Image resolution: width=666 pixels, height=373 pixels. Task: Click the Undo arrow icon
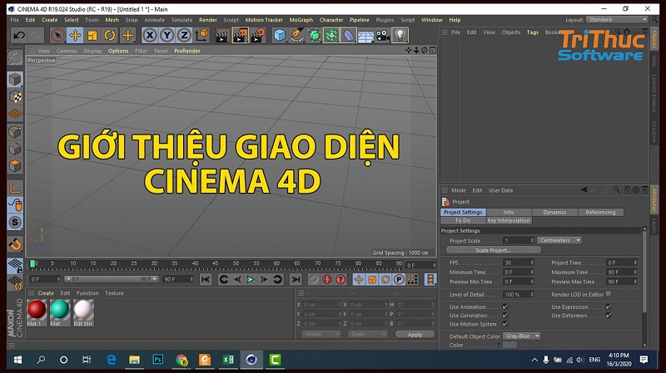click(x=17, y=35)
